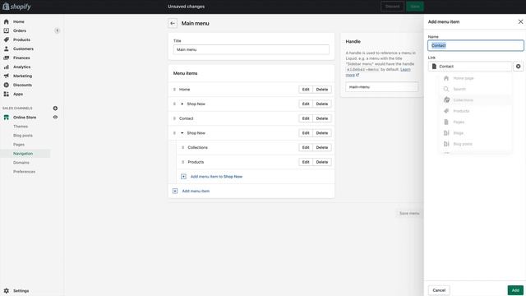The width and height of the screenshot is (526, 296).
Task: Open Analytics in sidebar
Action: point(22,67)
